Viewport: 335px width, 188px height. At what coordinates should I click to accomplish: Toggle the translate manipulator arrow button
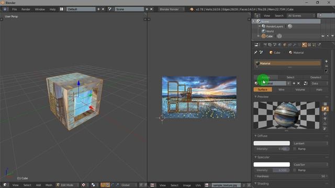[107, 185]
